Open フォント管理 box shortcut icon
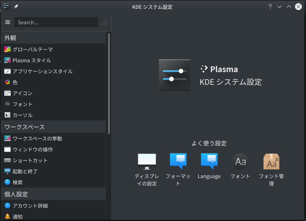306x221 pixels. [271, 161]
